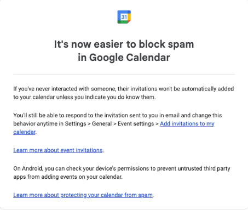Click the line "apps from adding events on your calendar"

(x=68, y=177)
